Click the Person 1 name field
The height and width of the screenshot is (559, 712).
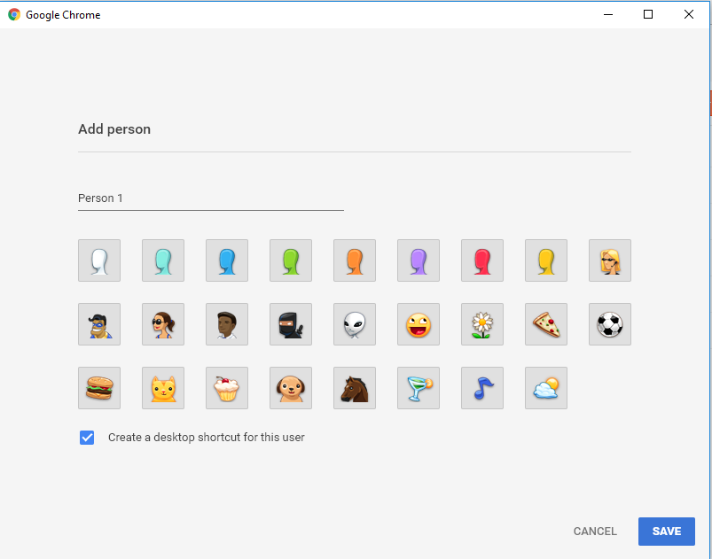pos(211,198)
